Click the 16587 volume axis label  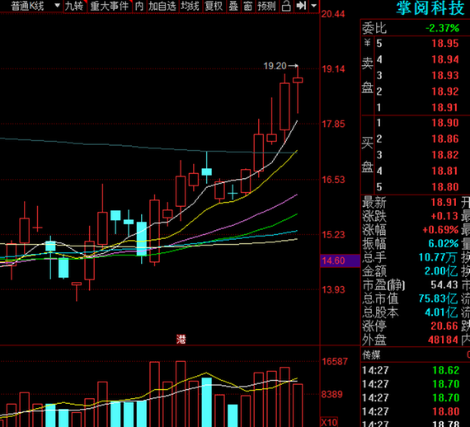(335, 361)
